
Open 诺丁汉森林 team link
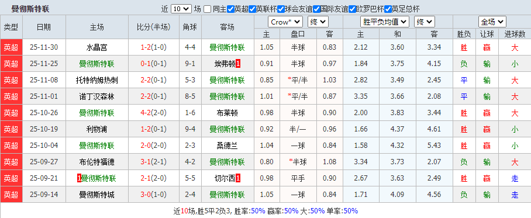[97, 96]
